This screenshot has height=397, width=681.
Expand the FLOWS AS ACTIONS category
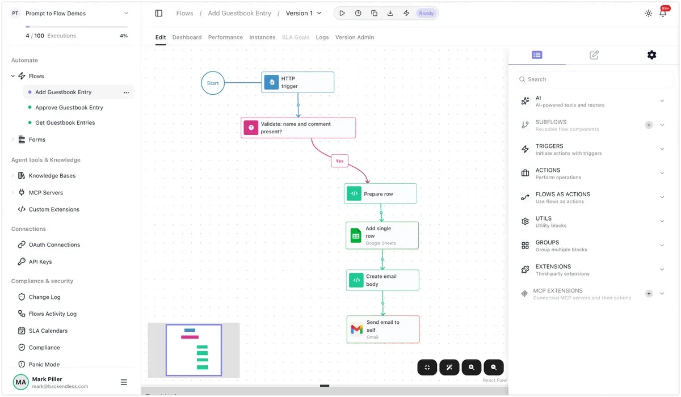(662, 197)
